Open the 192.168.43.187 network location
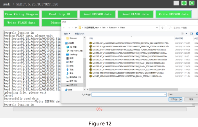The height and width of the screenshot is (127, 198). 75,51
